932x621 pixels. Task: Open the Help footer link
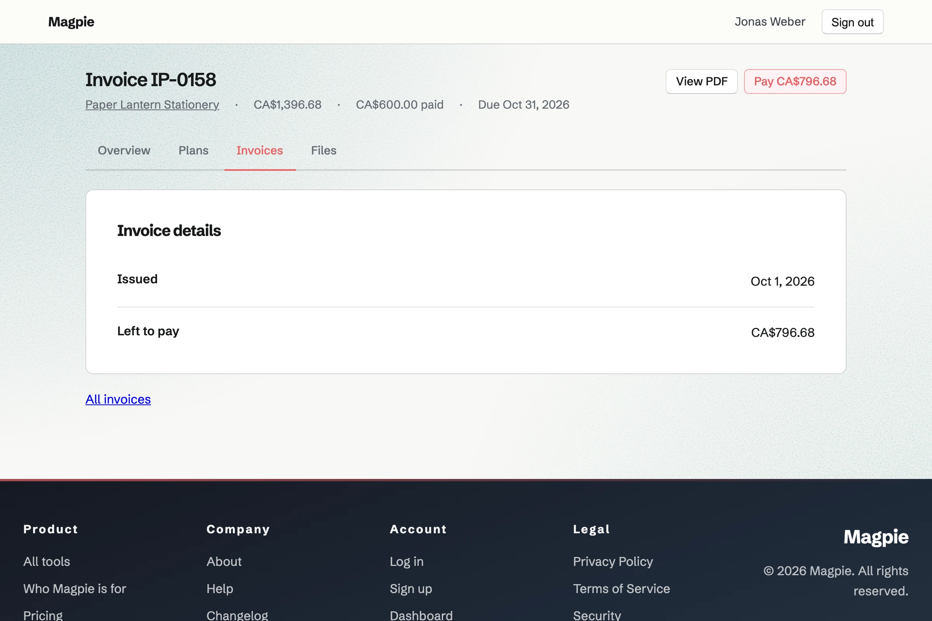tap(219, 589)
